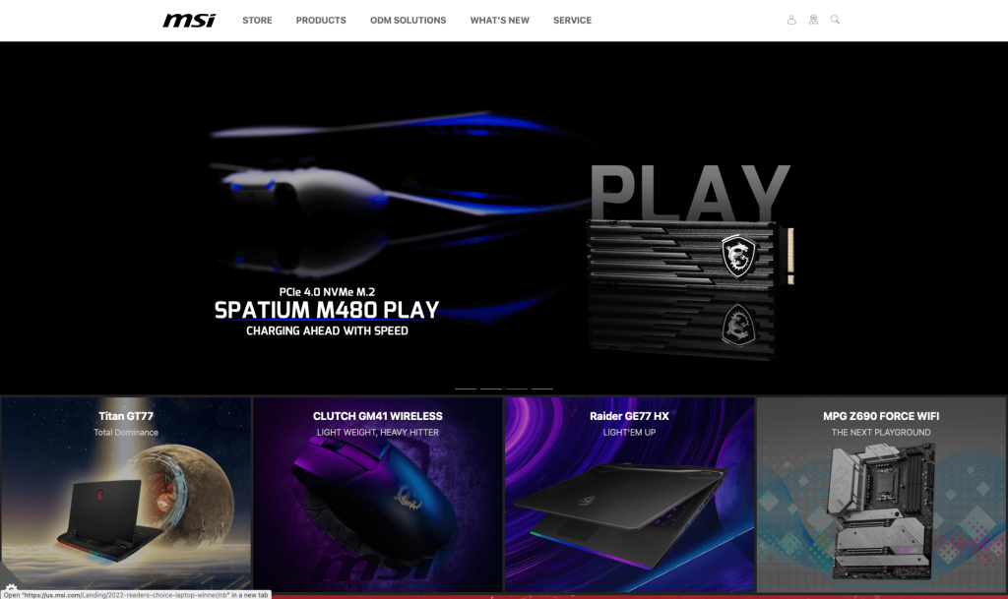Select the first carousel slide indicator
This screenshot has width=1008, height=599.
(466, 389)
